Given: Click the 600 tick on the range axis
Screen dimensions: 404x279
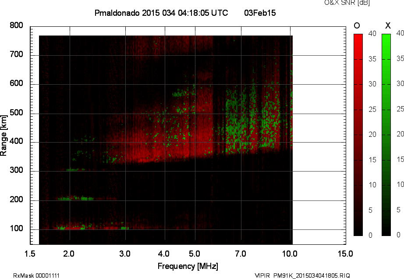Looking at the screenshot, I should (x=16, y=83).
